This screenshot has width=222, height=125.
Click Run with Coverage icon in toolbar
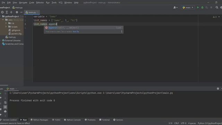click(x=207, y=7)
